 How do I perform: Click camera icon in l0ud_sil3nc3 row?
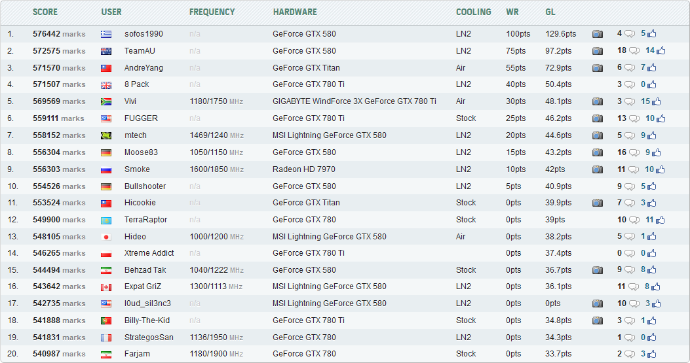(597, 303)
